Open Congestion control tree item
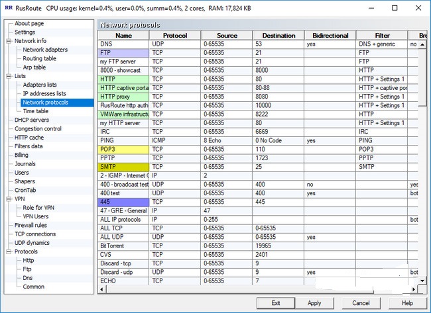 tap(38, 128)
